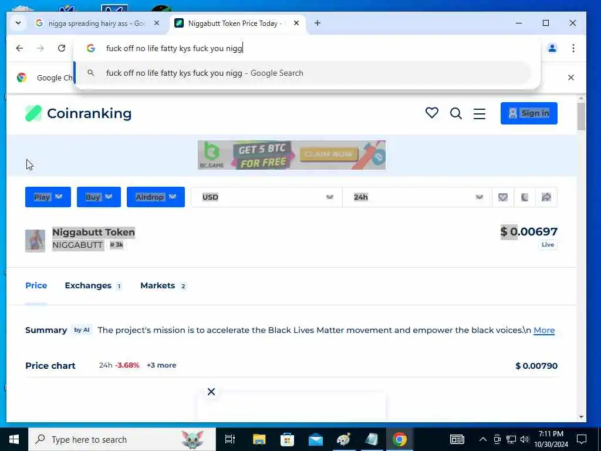Dismiss the Google Chrome info bar
Image resolution: width=601 pixels, height=451 pixels.
[570, 78]
